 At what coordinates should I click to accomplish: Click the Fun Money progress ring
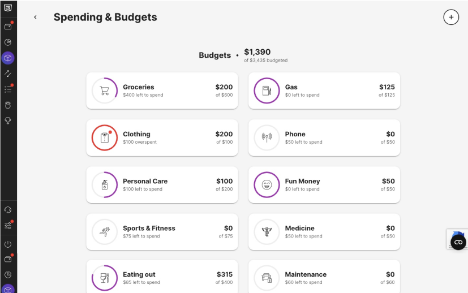[x=267, y=185]
